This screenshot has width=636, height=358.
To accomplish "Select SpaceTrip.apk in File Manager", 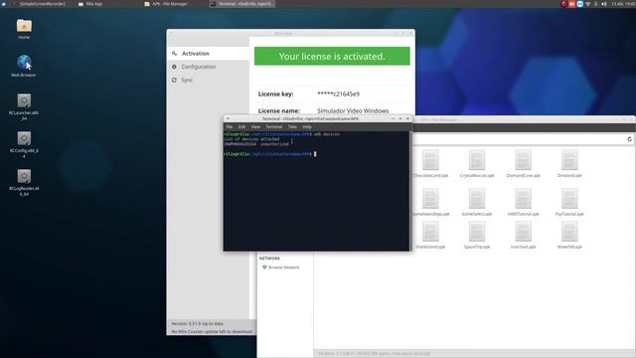I will [477, 235].
